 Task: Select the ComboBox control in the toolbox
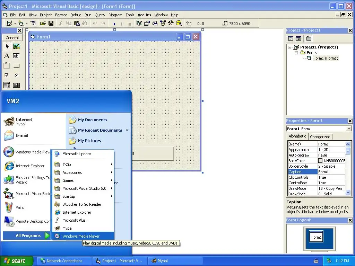(7, 85)
